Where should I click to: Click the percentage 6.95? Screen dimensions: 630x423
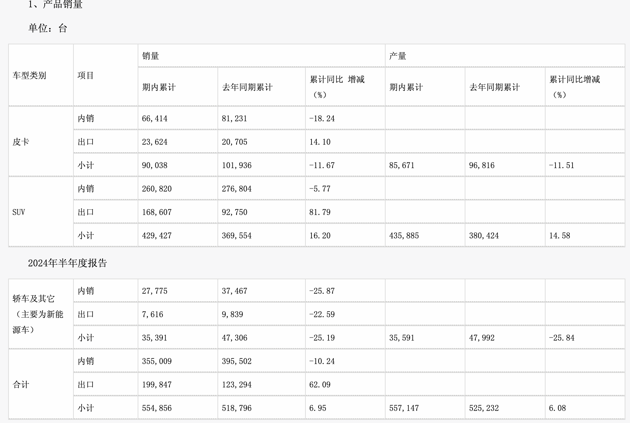tap(318, 408)
